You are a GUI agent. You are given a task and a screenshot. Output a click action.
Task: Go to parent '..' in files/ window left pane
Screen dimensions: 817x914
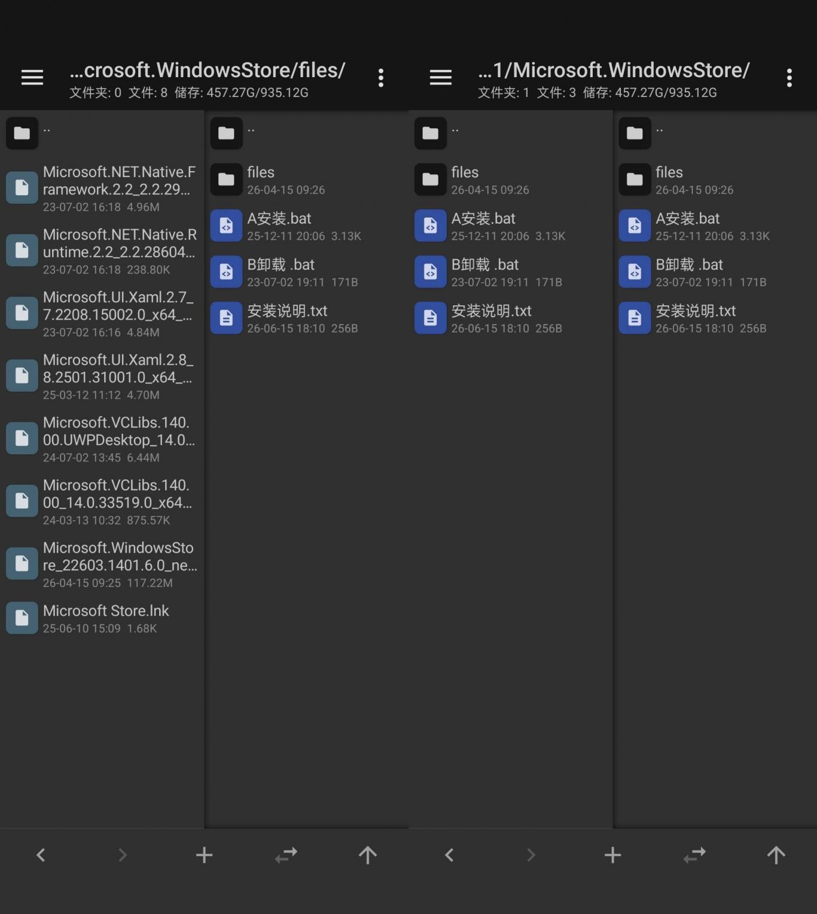(x=102, y=133)
